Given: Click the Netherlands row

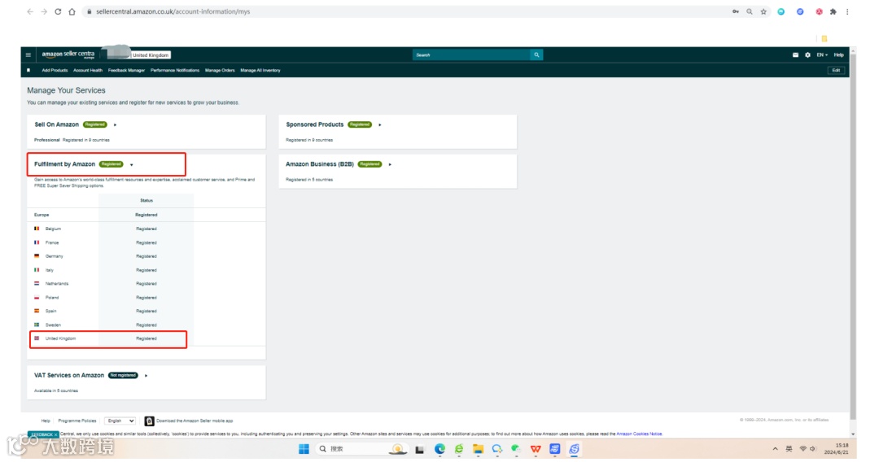Looking at the screenshot, I should [146, 283].
